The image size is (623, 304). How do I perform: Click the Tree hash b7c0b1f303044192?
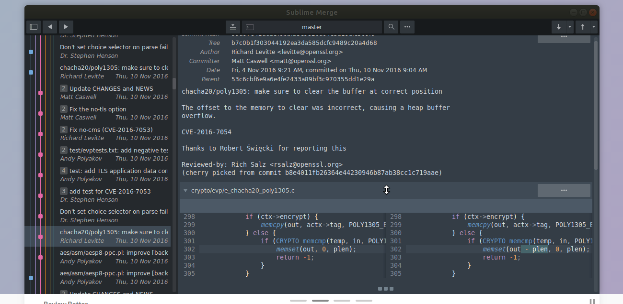click(x=304, y=43)
